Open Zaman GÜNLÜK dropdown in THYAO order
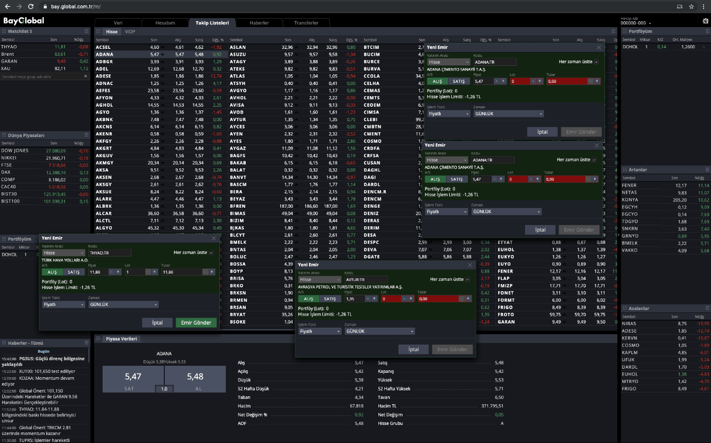 123,305
